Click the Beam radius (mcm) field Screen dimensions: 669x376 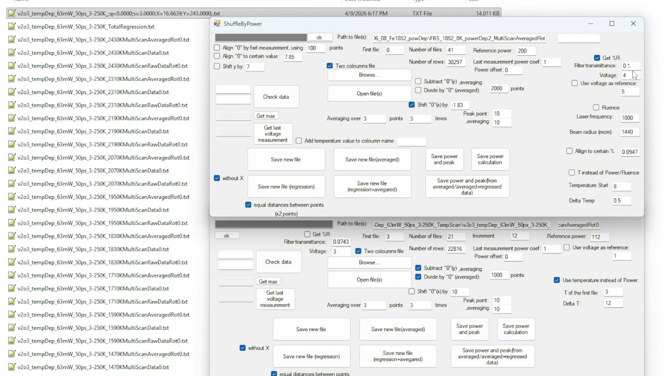[630, 132]
